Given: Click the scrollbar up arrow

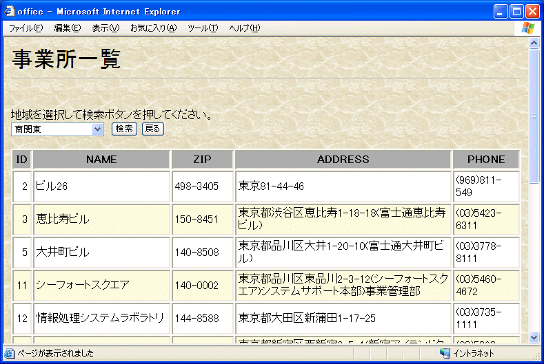Looking at the screenshot, I should pos(534,43).
